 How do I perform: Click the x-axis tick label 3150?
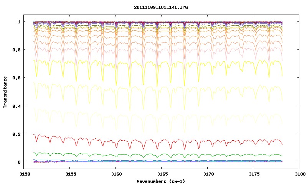pyautogui.click(x=25, y=174)
